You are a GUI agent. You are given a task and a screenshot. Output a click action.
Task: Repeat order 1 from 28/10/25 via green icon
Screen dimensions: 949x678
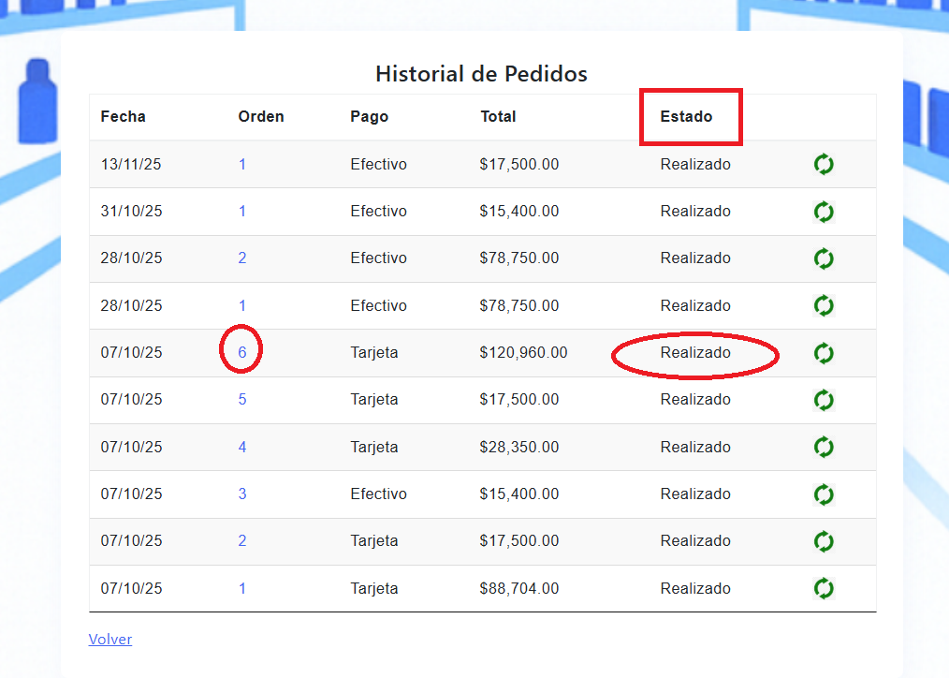tap(823, 305)
